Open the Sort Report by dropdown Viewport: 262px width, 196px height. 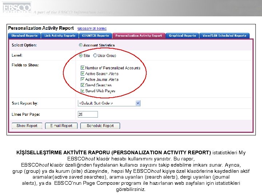[109, 103]
